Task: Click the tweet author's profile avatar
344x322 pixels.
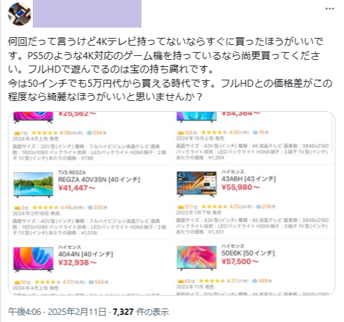Action: [x=19, y=14]
